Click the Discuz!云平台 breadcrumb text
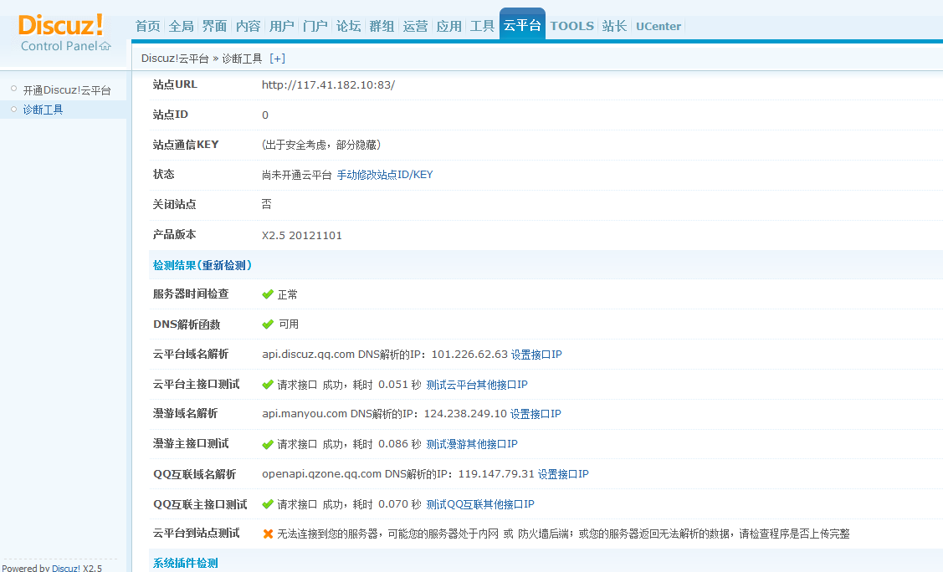 point(175,59)
